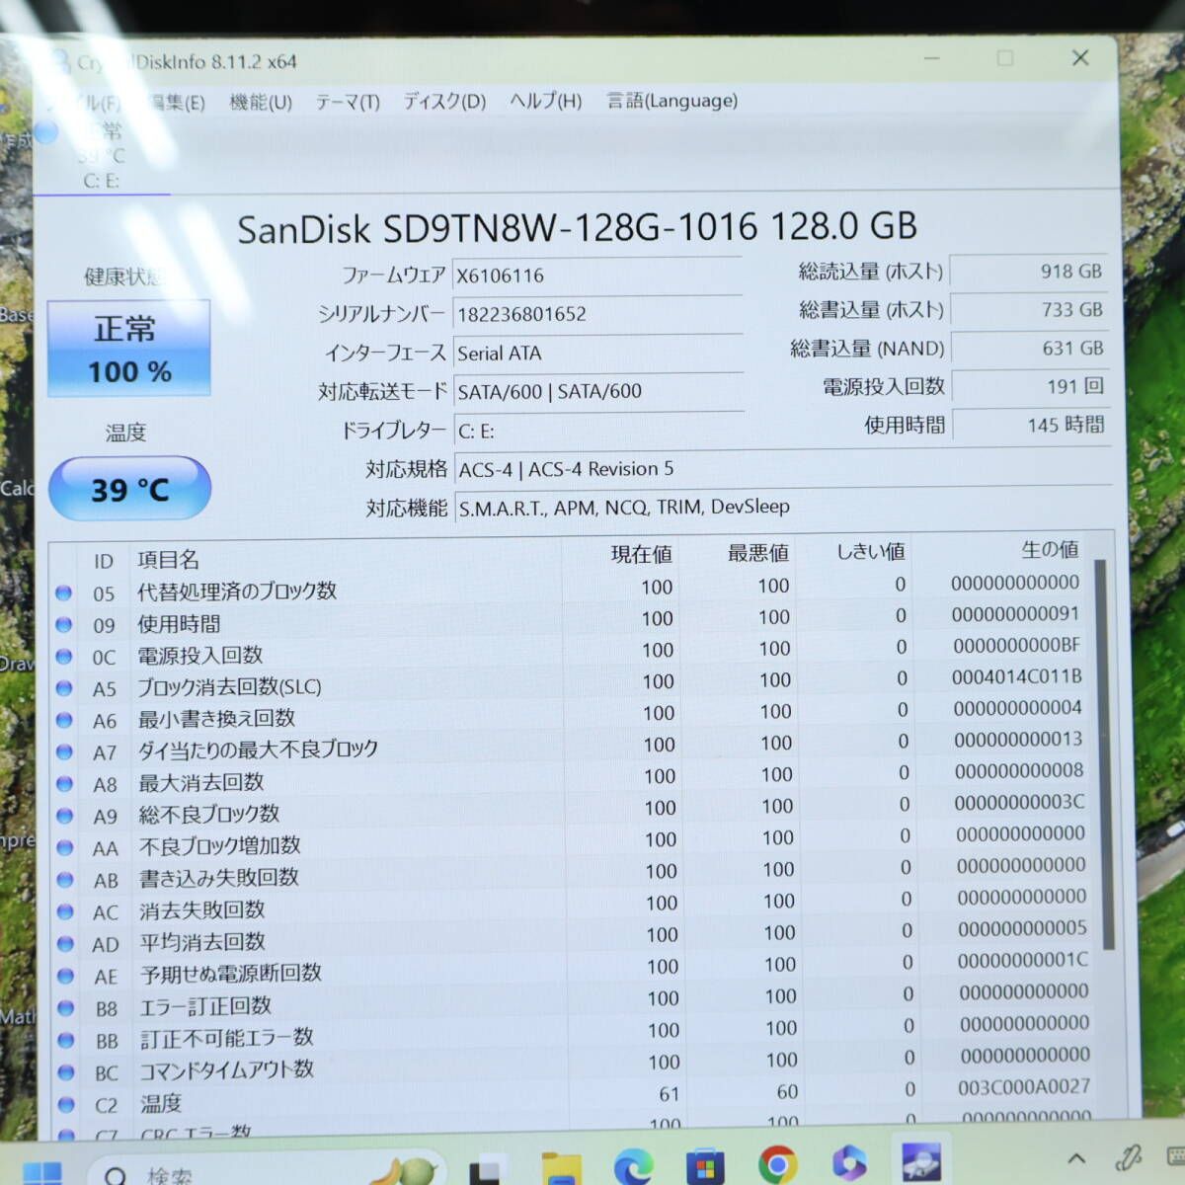Click the standard field ACS-4 | ACS-4 Revision 5

782,469
